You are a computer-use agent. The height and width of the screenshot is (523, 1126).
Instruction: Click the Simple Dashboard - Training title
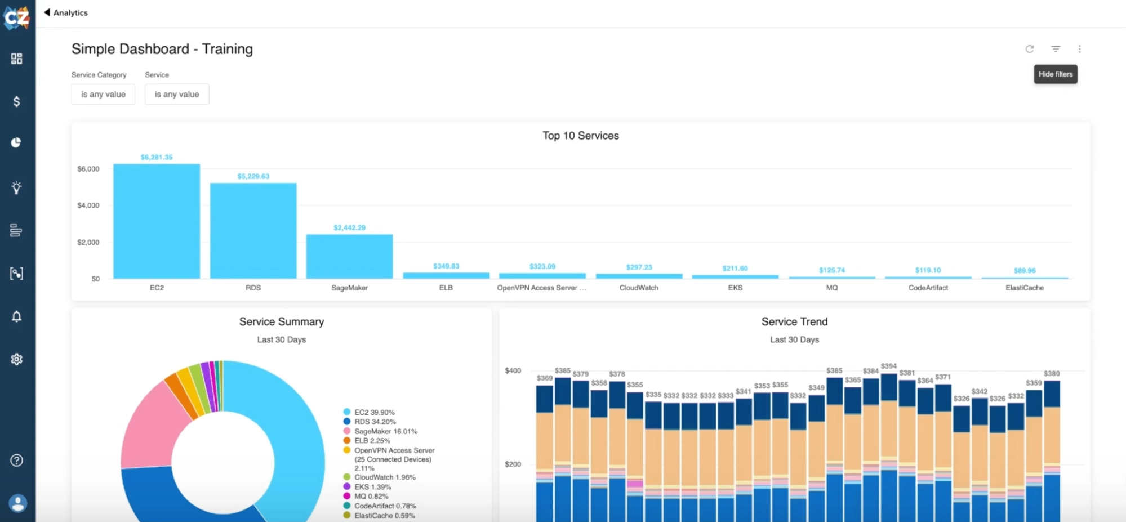[x=162, y=49]
